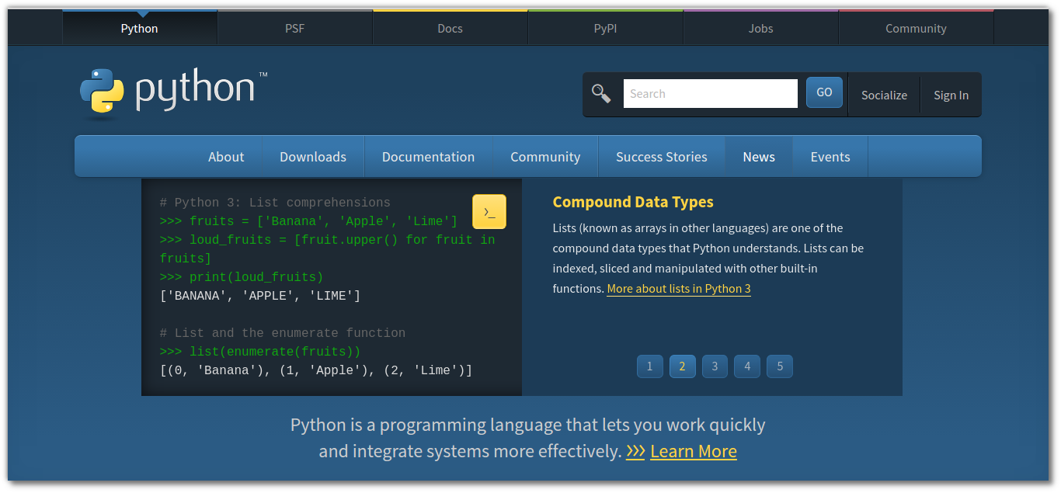Click the "# Python 3: List comprehensions" comment
1061x493 pixels.
[x=275, y=203]
